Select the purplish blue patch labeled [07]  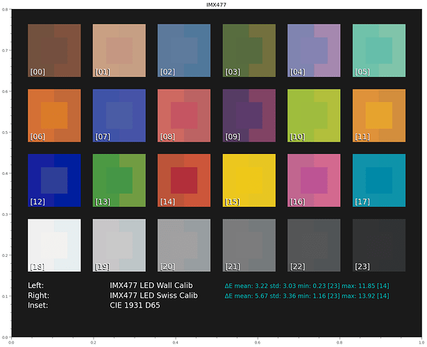(x=119, y=115)
